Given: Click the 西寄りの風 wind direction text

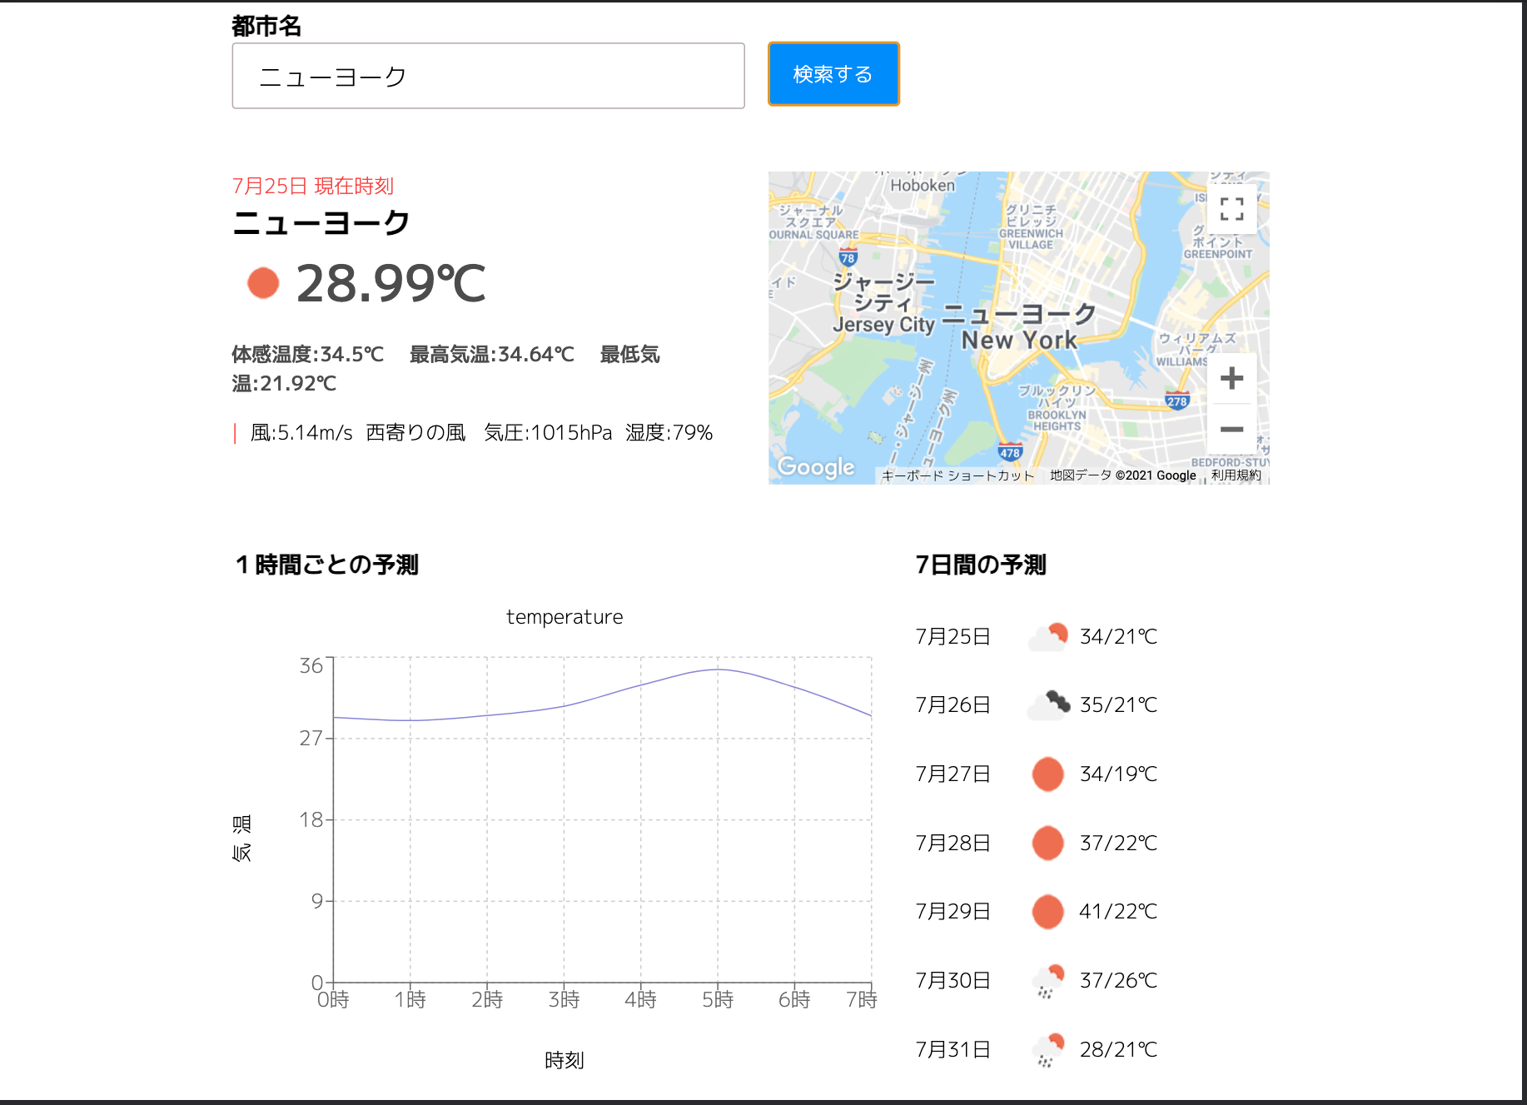Looking at the screenshot, I should coord(415,433).
